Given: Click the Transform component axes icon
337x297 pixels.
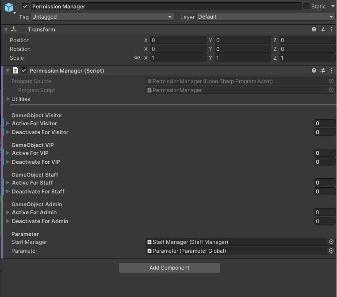Looking at the screenshot, I should tap(14, 29).
